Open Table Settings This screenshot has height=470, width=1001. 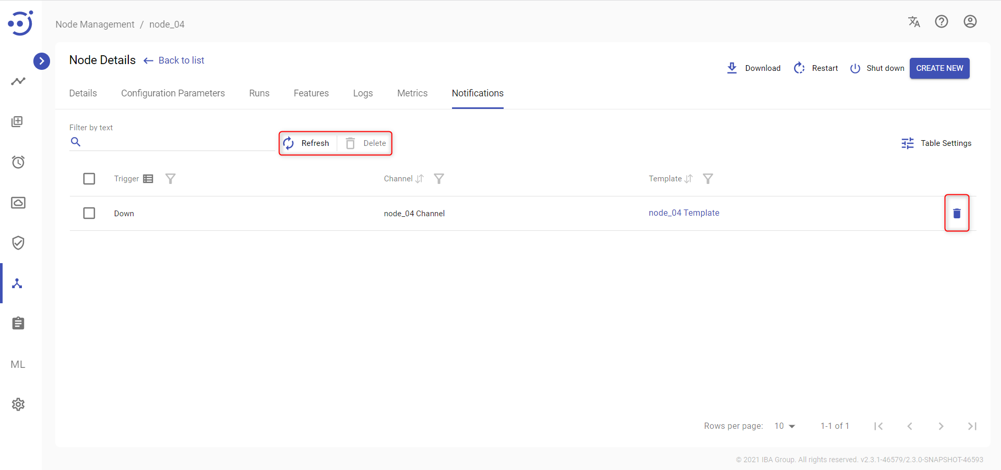pos(936,143)
